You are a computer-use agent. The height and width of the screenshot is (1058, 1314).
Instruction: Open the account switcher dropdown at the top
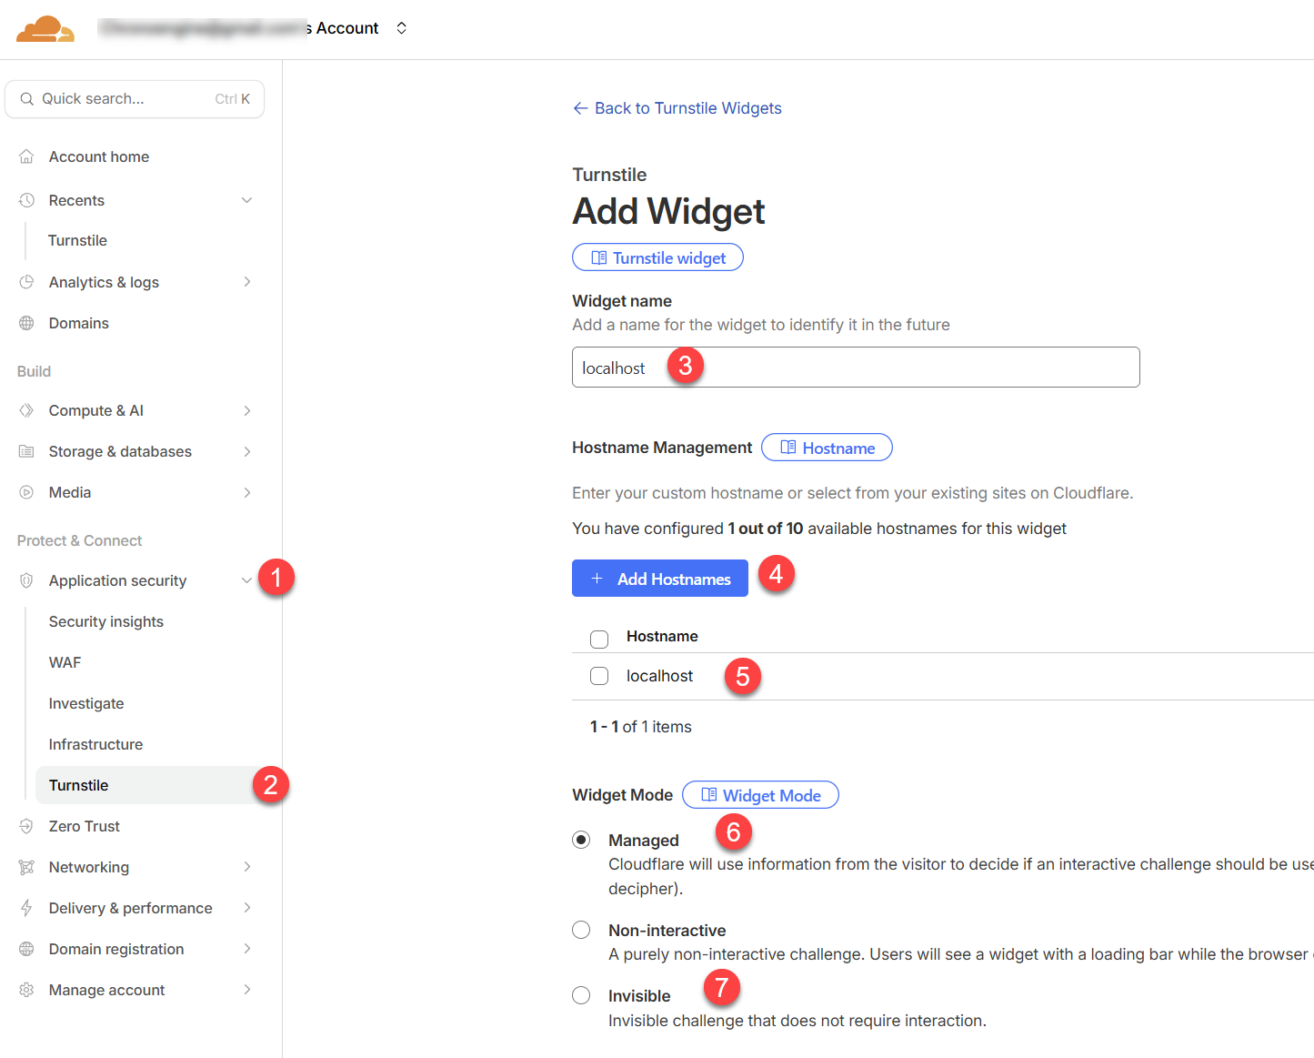coord(401,28)
